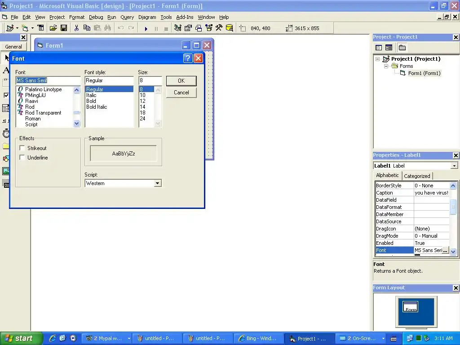Click the Font property ellipsis button
Image resolution: width=460 pixels, height=345 pixels.
tap(445, 250)
